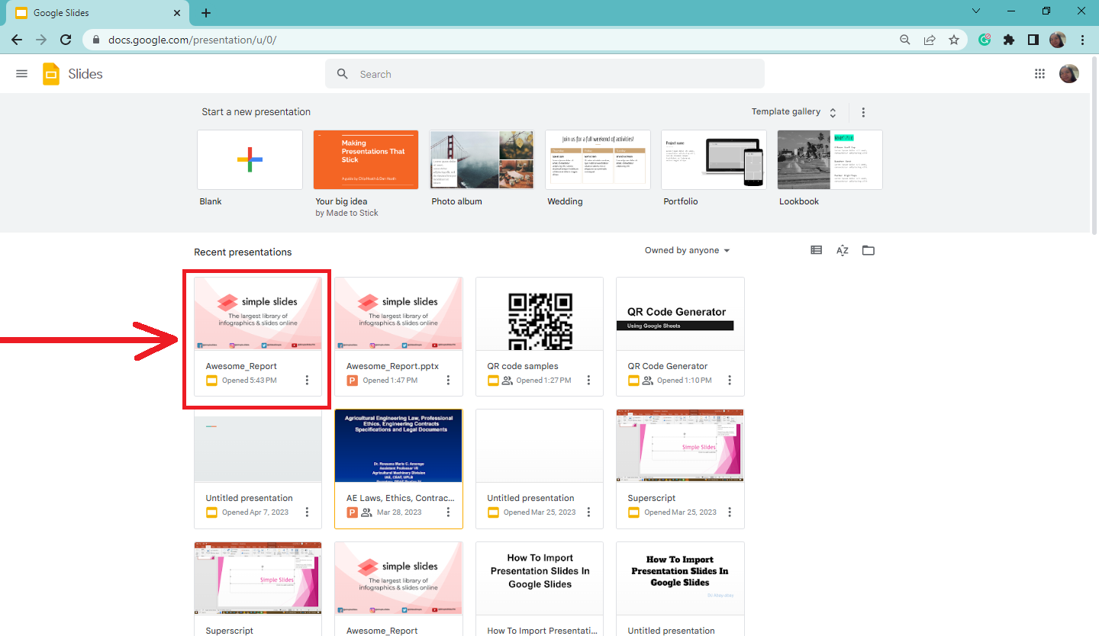Screen dimensions: 1099x636
Task: Expand the Owned by anyone filter
Action: click(x=687, y=250)
